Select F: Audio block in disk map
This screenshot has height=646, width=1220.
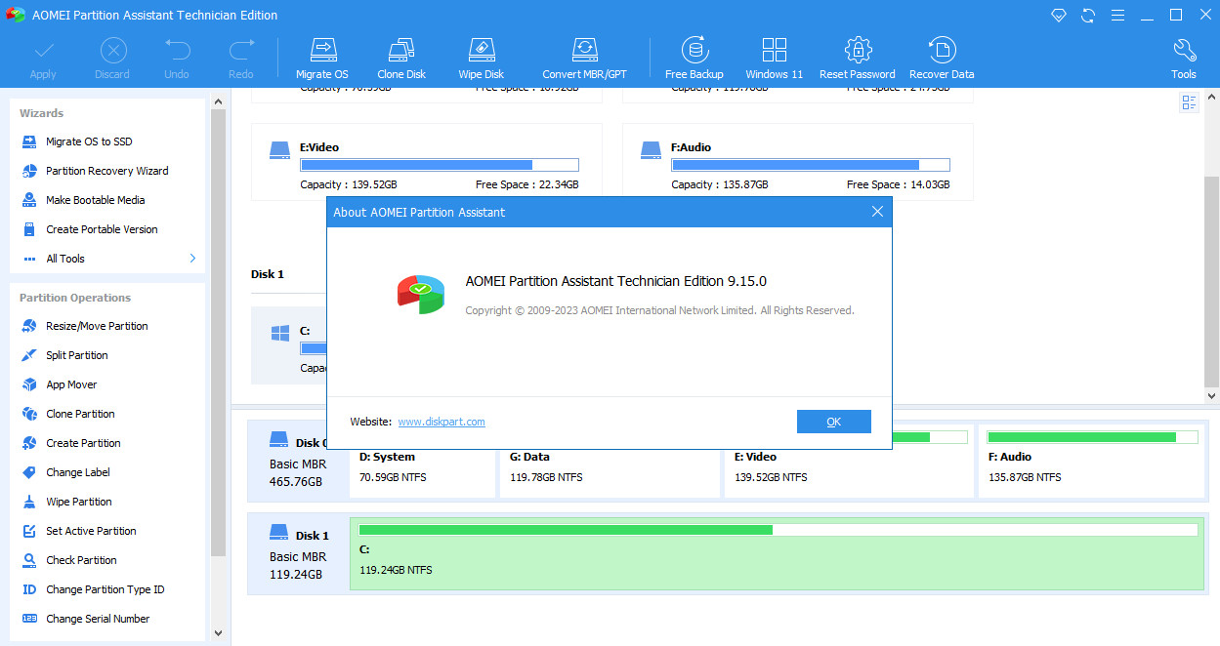(1091, 461)
